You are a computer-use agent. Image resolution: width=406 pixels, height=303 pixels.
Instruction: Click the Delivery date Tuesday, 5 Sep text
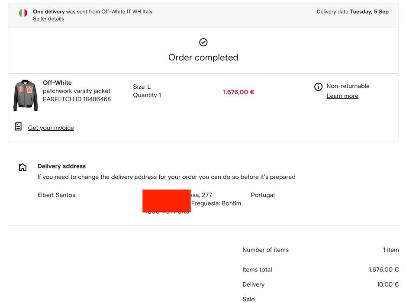(352, 12)
